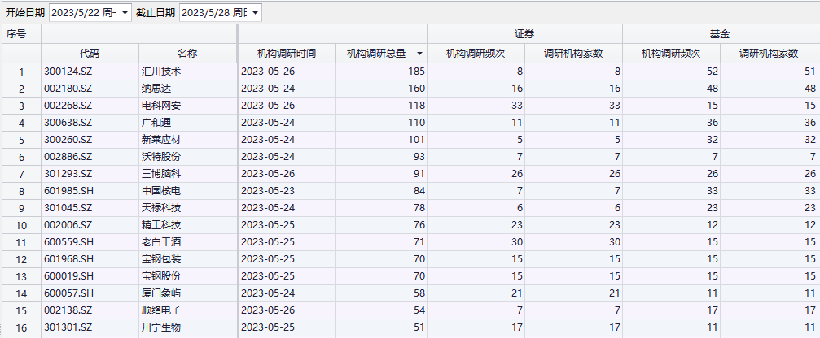Click 机构调研频次 header under 证券
Screen dimensions: 820x338
click(x=476, y=54)
